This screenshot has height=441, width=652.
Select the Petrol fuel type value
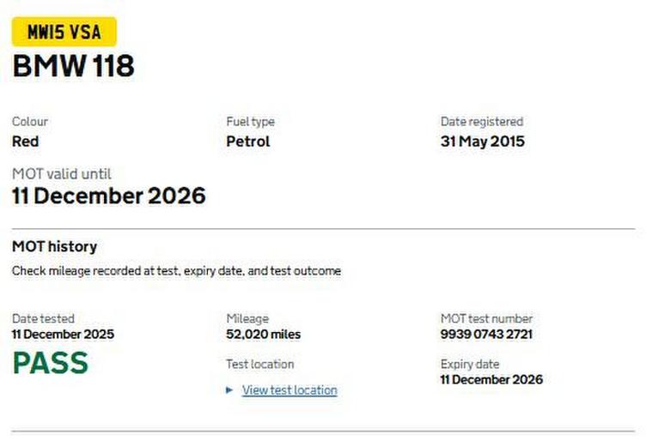(x=247, y=142)
